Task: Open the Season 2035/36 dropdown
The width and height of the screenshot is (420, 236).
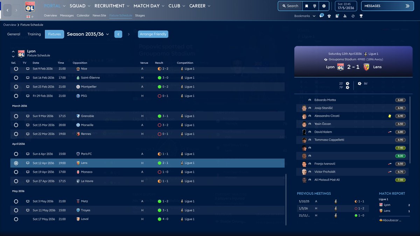Action: pos(88,34)
